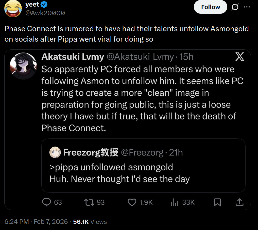Click the Akatsuki Lvmy display name

(73, 57)
